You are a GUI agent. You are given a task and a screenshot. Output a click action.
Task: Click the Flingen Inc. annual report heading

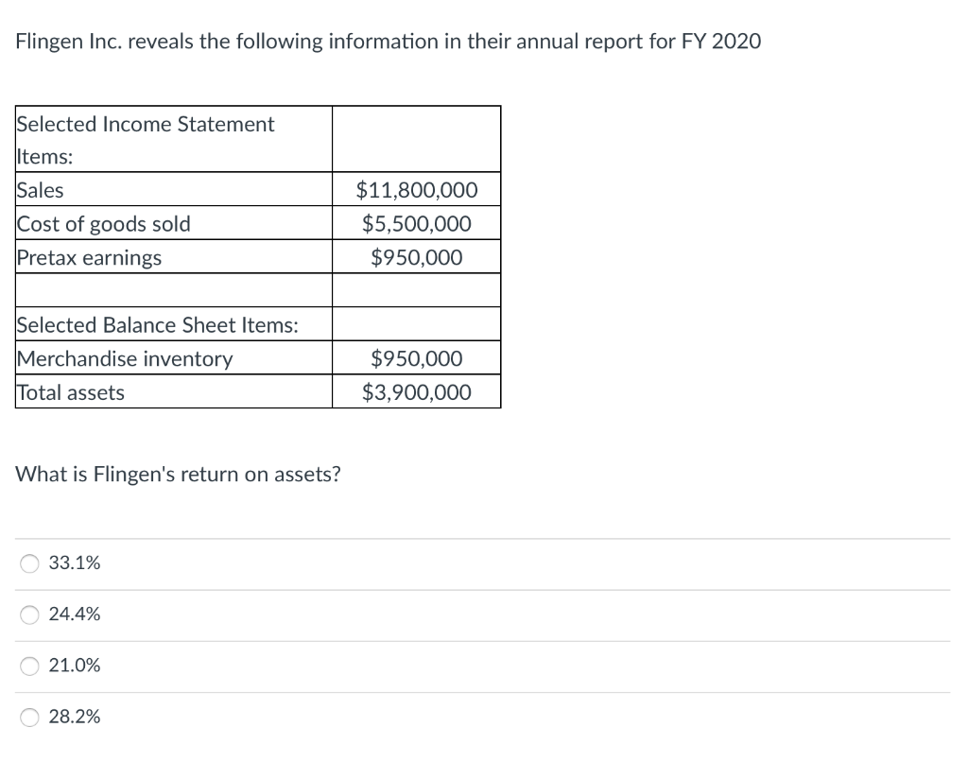tap(389, 41)
